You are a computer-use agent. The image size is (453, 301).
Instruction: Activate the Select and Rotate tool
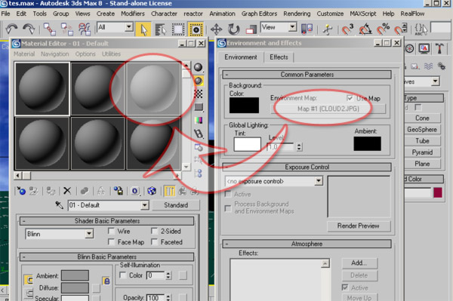233,29
